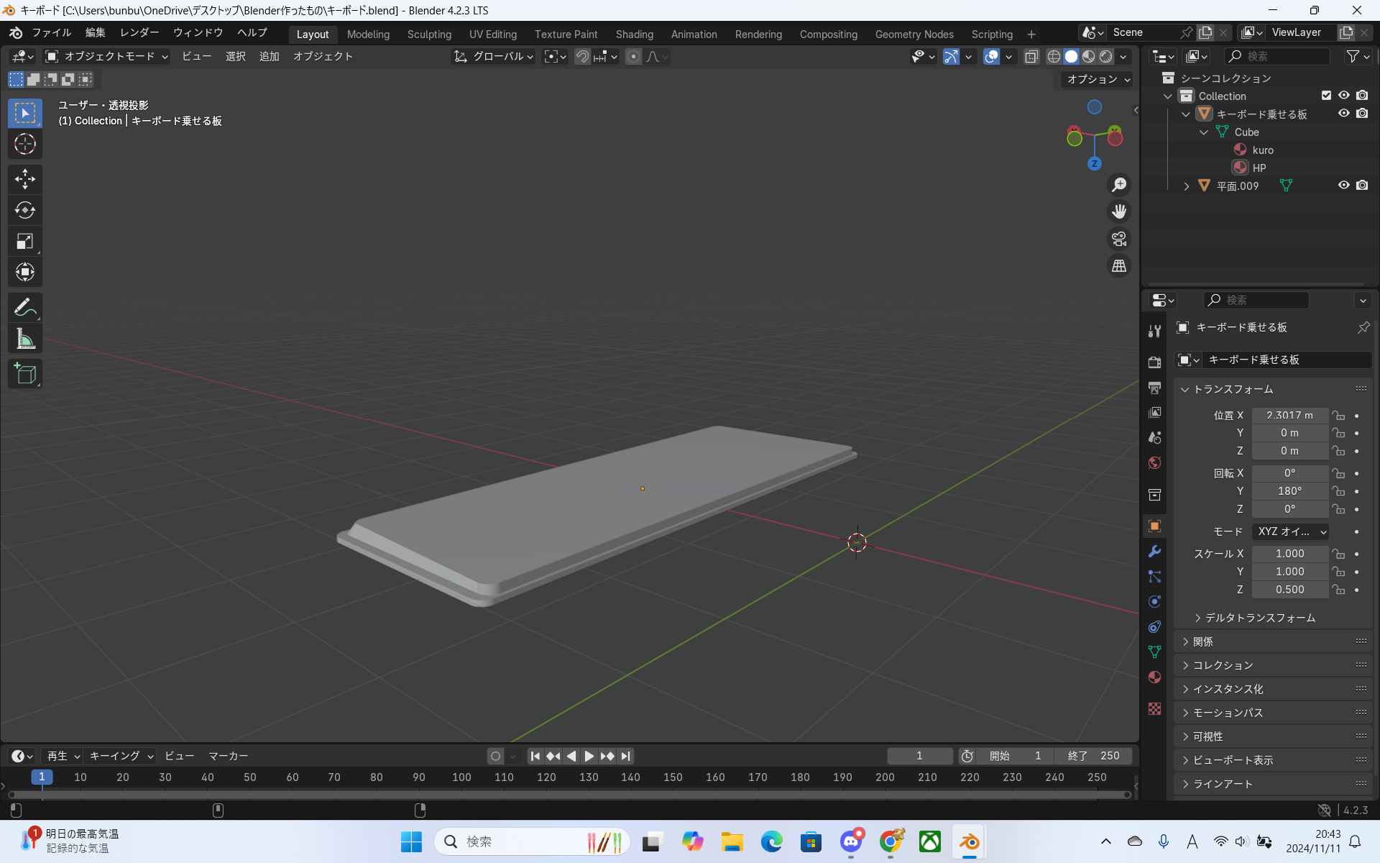The height and width of the screenshot is (863, 1380).
Task: Open the レンダー menu
Action: pos(139,33)
